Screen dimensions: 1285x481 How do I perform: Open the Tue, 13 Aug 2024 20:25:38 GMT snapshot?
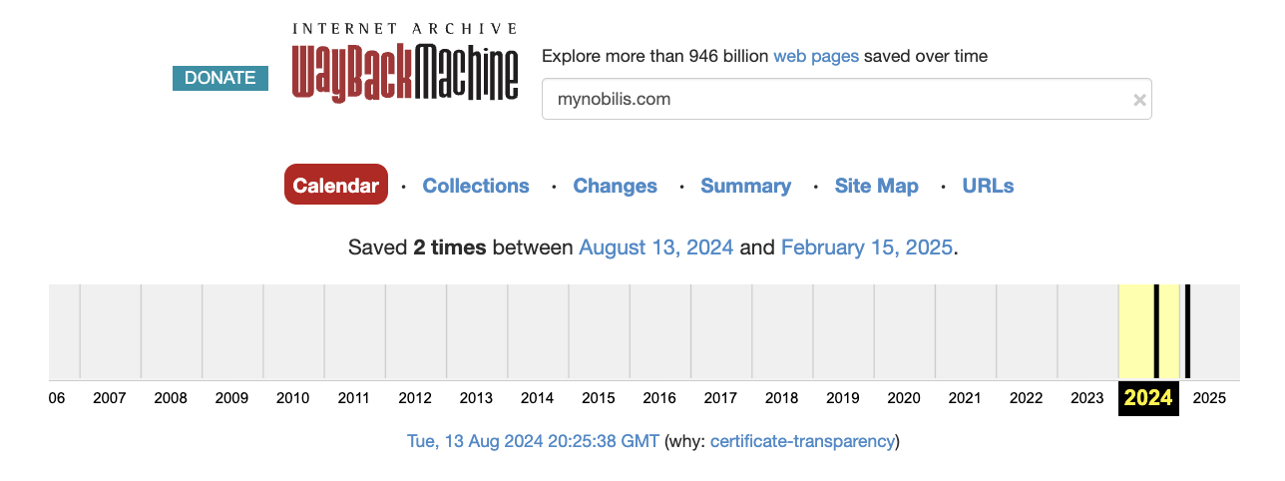[x=533, y=440]
